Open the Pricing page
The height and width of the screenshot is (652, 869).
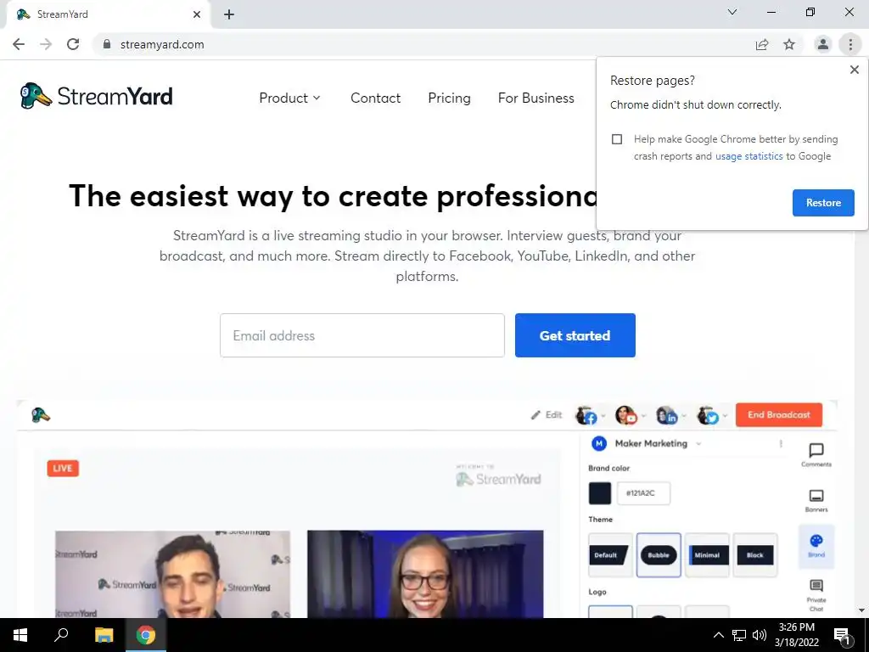pyautogui.click(x=449, y=98)
